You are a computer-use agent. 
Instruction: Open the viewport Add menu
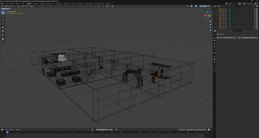tap(27, 6)
